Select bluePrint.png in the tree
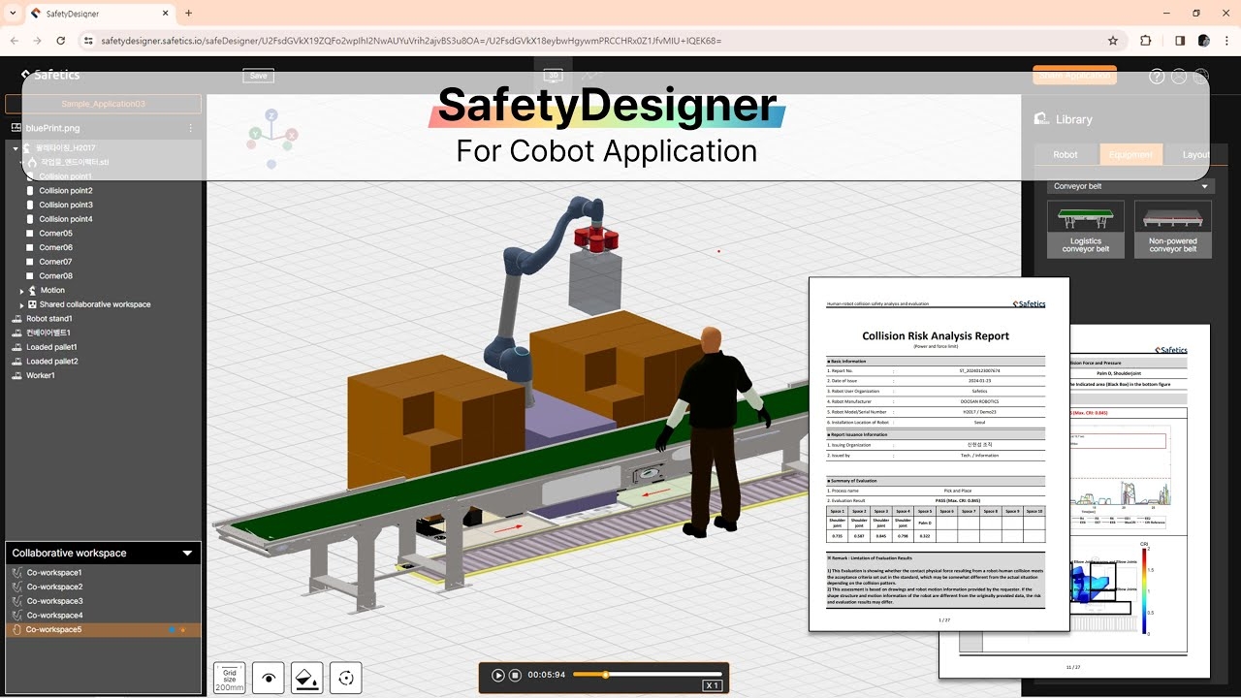1241x698 pixels. click(53, 128)
